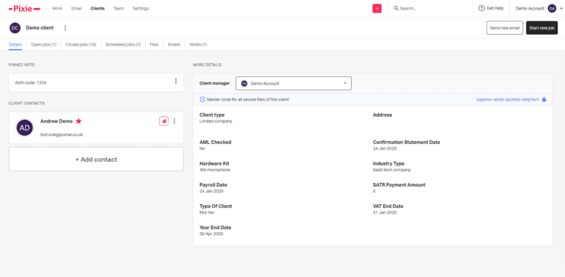Open the pinned note three-dot menu
Image resolution: width=565 pixels, height=277 pixels.
coord(176,82)
